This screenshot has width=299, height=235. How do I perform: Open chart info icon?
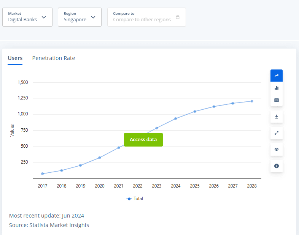(x=276, y=166)
